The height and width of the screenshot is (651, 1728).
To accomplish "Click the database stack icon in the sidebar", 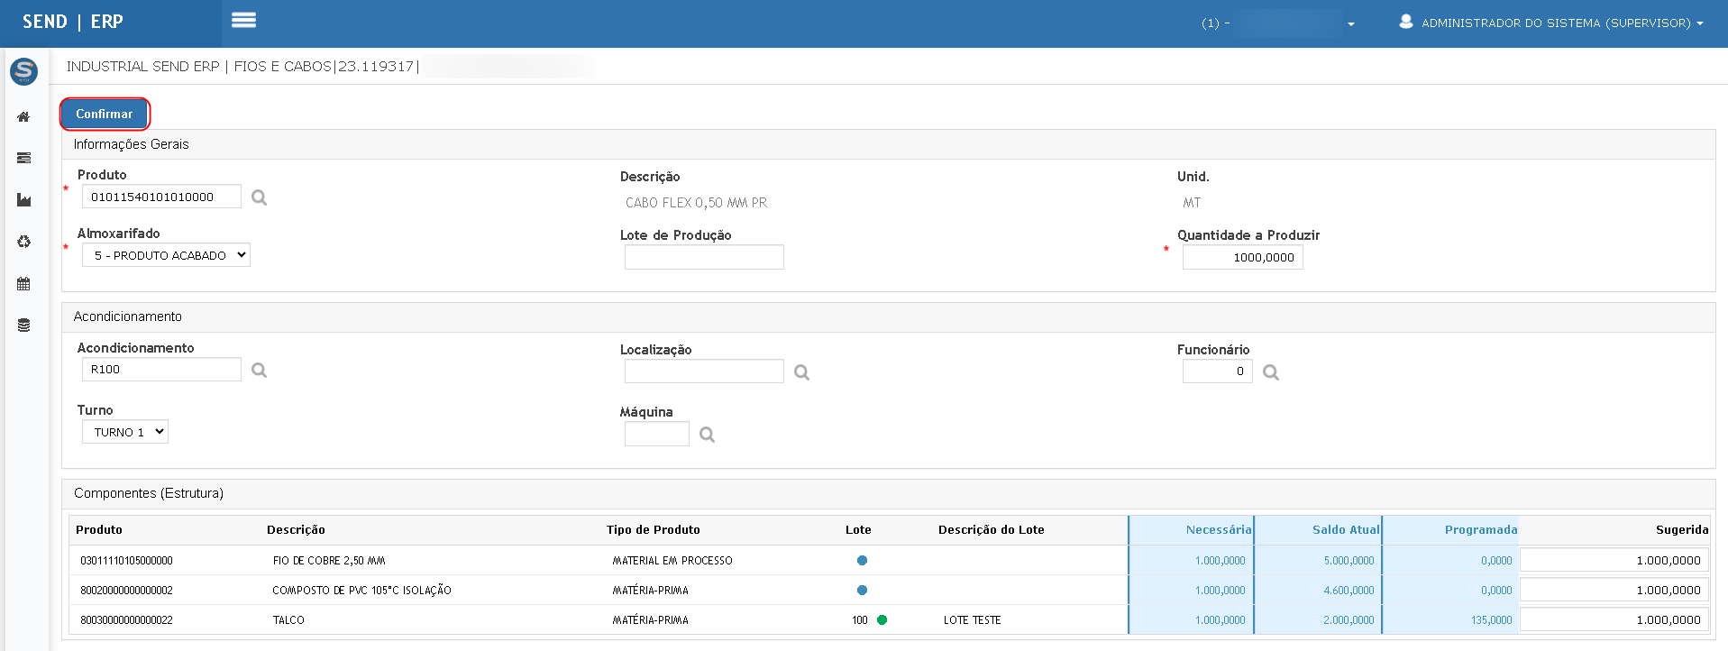I will pyautogui.click(x=23, y=325).
